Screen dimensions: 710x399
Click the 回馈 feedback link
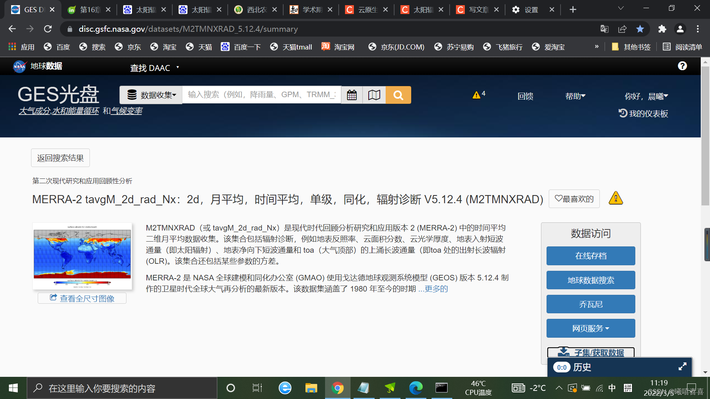[x=525, y=96]
